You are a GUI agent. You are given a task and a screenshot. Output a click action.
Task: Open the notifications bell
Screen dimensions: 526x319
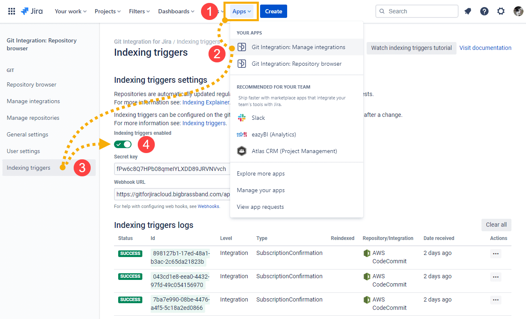468,11
